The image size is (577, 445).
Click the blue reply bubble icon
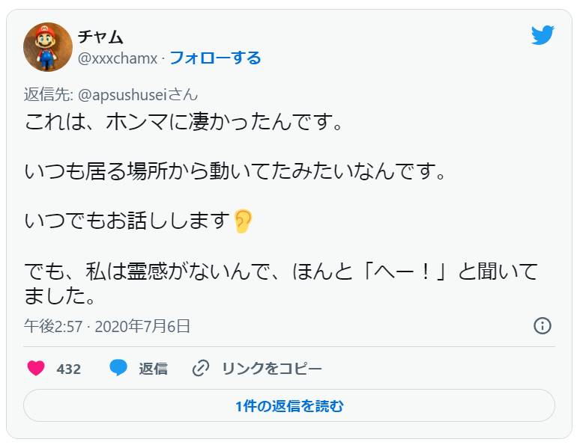point(118,368)
